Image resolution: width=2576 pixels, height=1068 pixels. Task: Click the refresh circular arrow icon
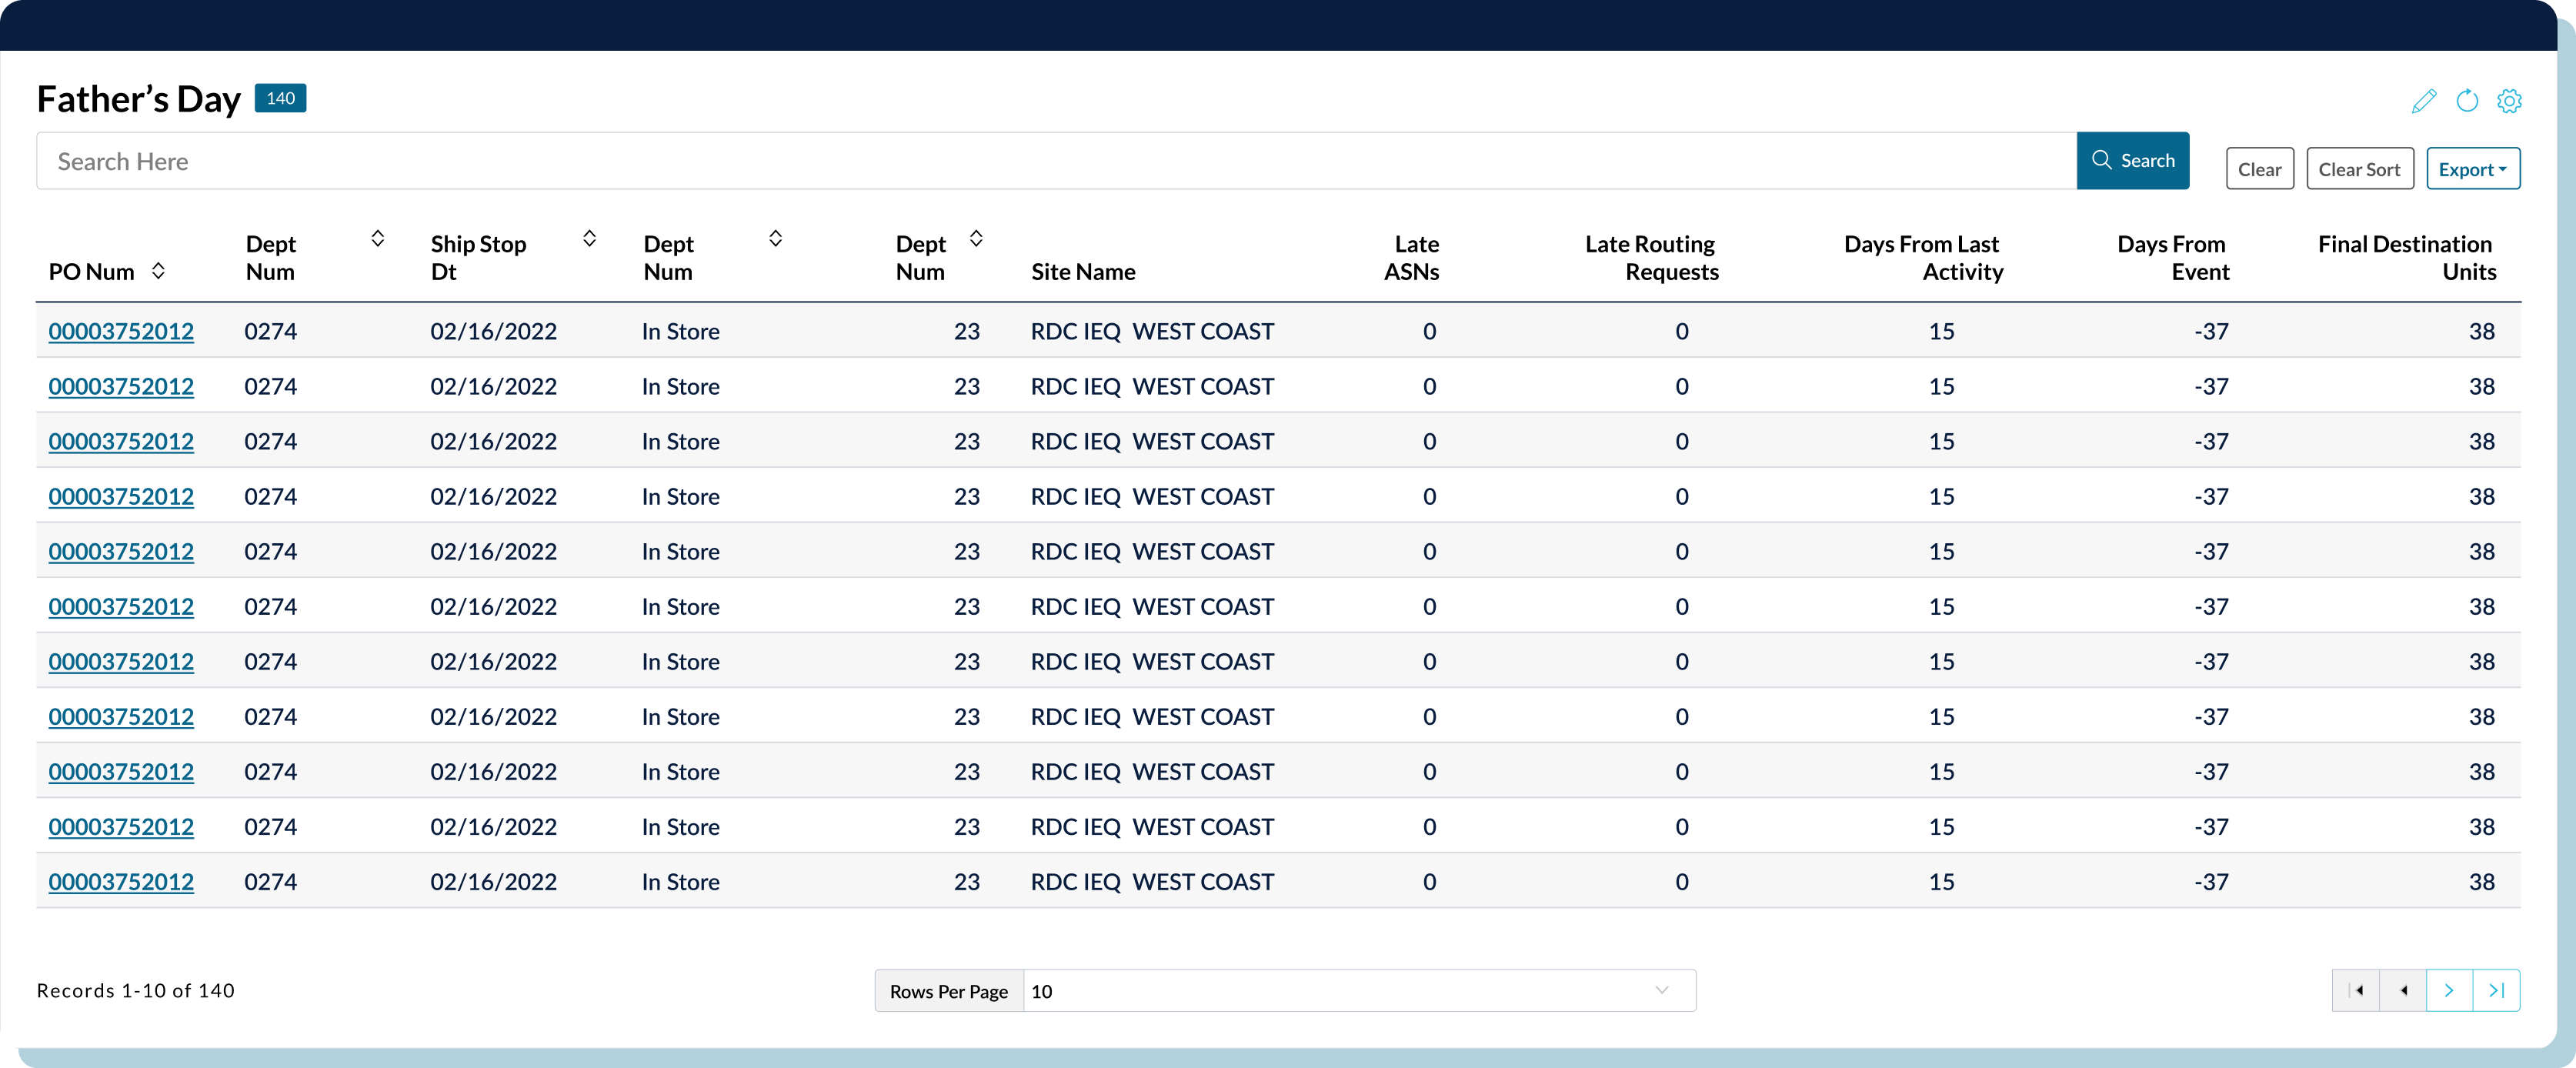2467,101
